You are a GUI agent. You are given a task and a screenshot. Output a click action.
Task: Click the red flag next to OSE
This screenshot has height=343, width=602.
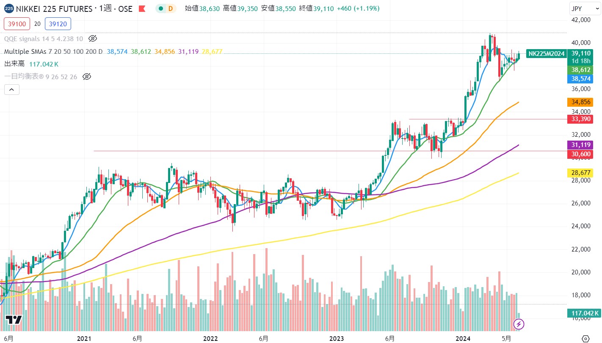click(x=142, y=8)
